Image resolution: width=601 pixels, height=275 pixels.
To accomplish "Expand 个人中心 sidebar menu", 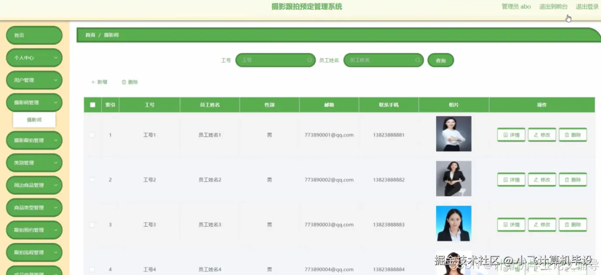I will coord(34,58).
